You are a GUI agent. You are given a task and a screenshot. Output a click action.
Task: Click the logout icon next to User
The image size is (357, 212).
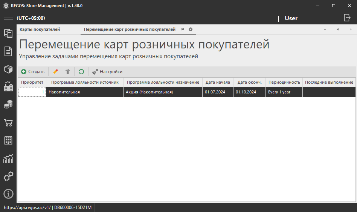[347, 18]
